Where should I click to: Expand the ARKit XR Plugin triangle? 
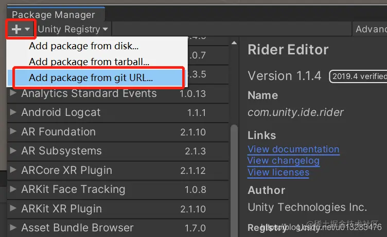point(13,209)
